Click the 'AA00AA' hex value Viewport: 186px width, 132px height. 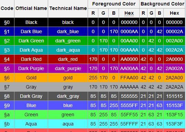(129, 68)
